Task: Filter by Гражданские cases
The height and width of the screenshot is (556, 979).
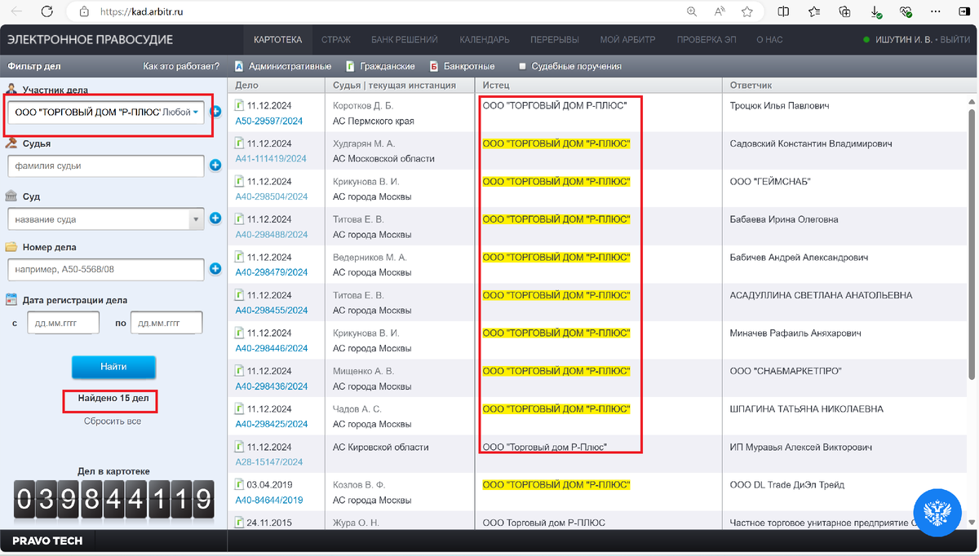Action: click(x=381, y=66)
